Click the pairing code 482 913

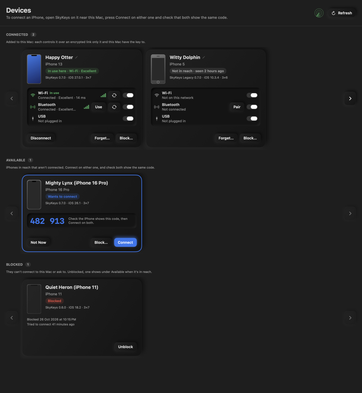(x=47, y=221)
